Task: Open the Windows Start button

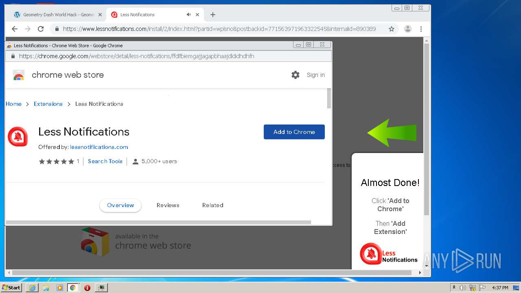Action: [x=11, y=287]
